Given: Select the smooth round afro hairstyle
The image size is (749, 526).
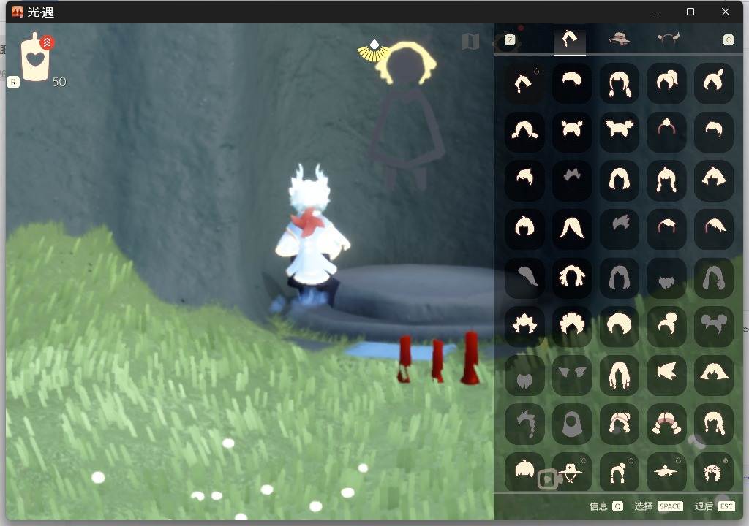Looking at the screenshot, I should (x=619, y=327).
